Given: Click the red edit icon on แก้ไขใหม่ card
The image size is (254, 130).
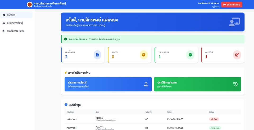Looking at the screenshot, I should point(237,55).
